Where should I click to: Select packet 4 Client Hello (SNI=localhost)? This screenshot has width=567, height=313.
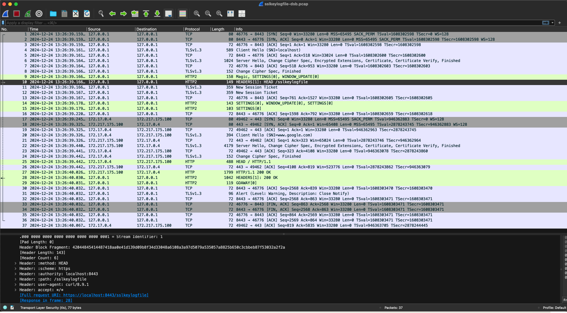click(x=283, y=50)
